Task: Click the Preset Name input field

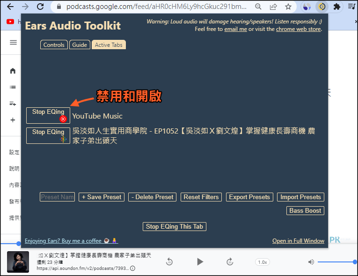Action: (57, 197)
